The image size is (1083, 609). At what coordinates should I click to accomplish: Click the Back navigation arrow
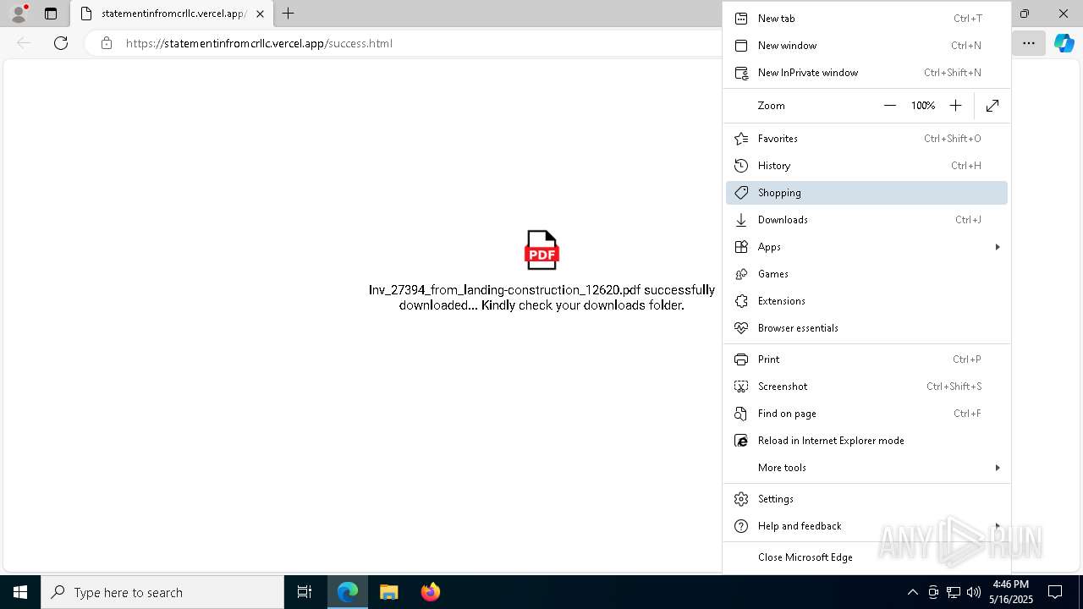24,43
